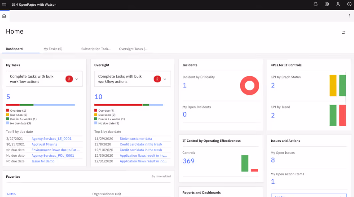The height and width of the screenshot is (197, 354).
Task: Open the Favorites 'By time added' sort
Action: tap(161, 176)
